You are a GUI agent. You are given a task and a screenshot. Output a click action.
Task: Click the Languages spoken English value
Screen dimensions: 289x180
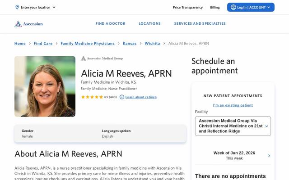tap(107, 136)
